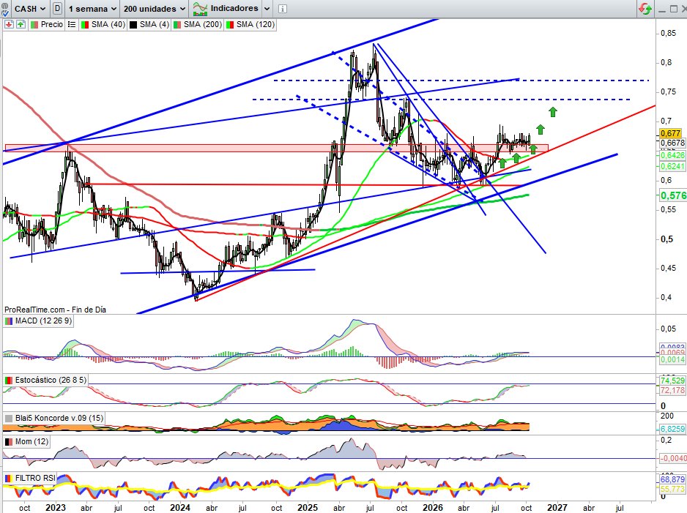
Task: Click the 0,4 price scale label
Action: click(666, 298)
